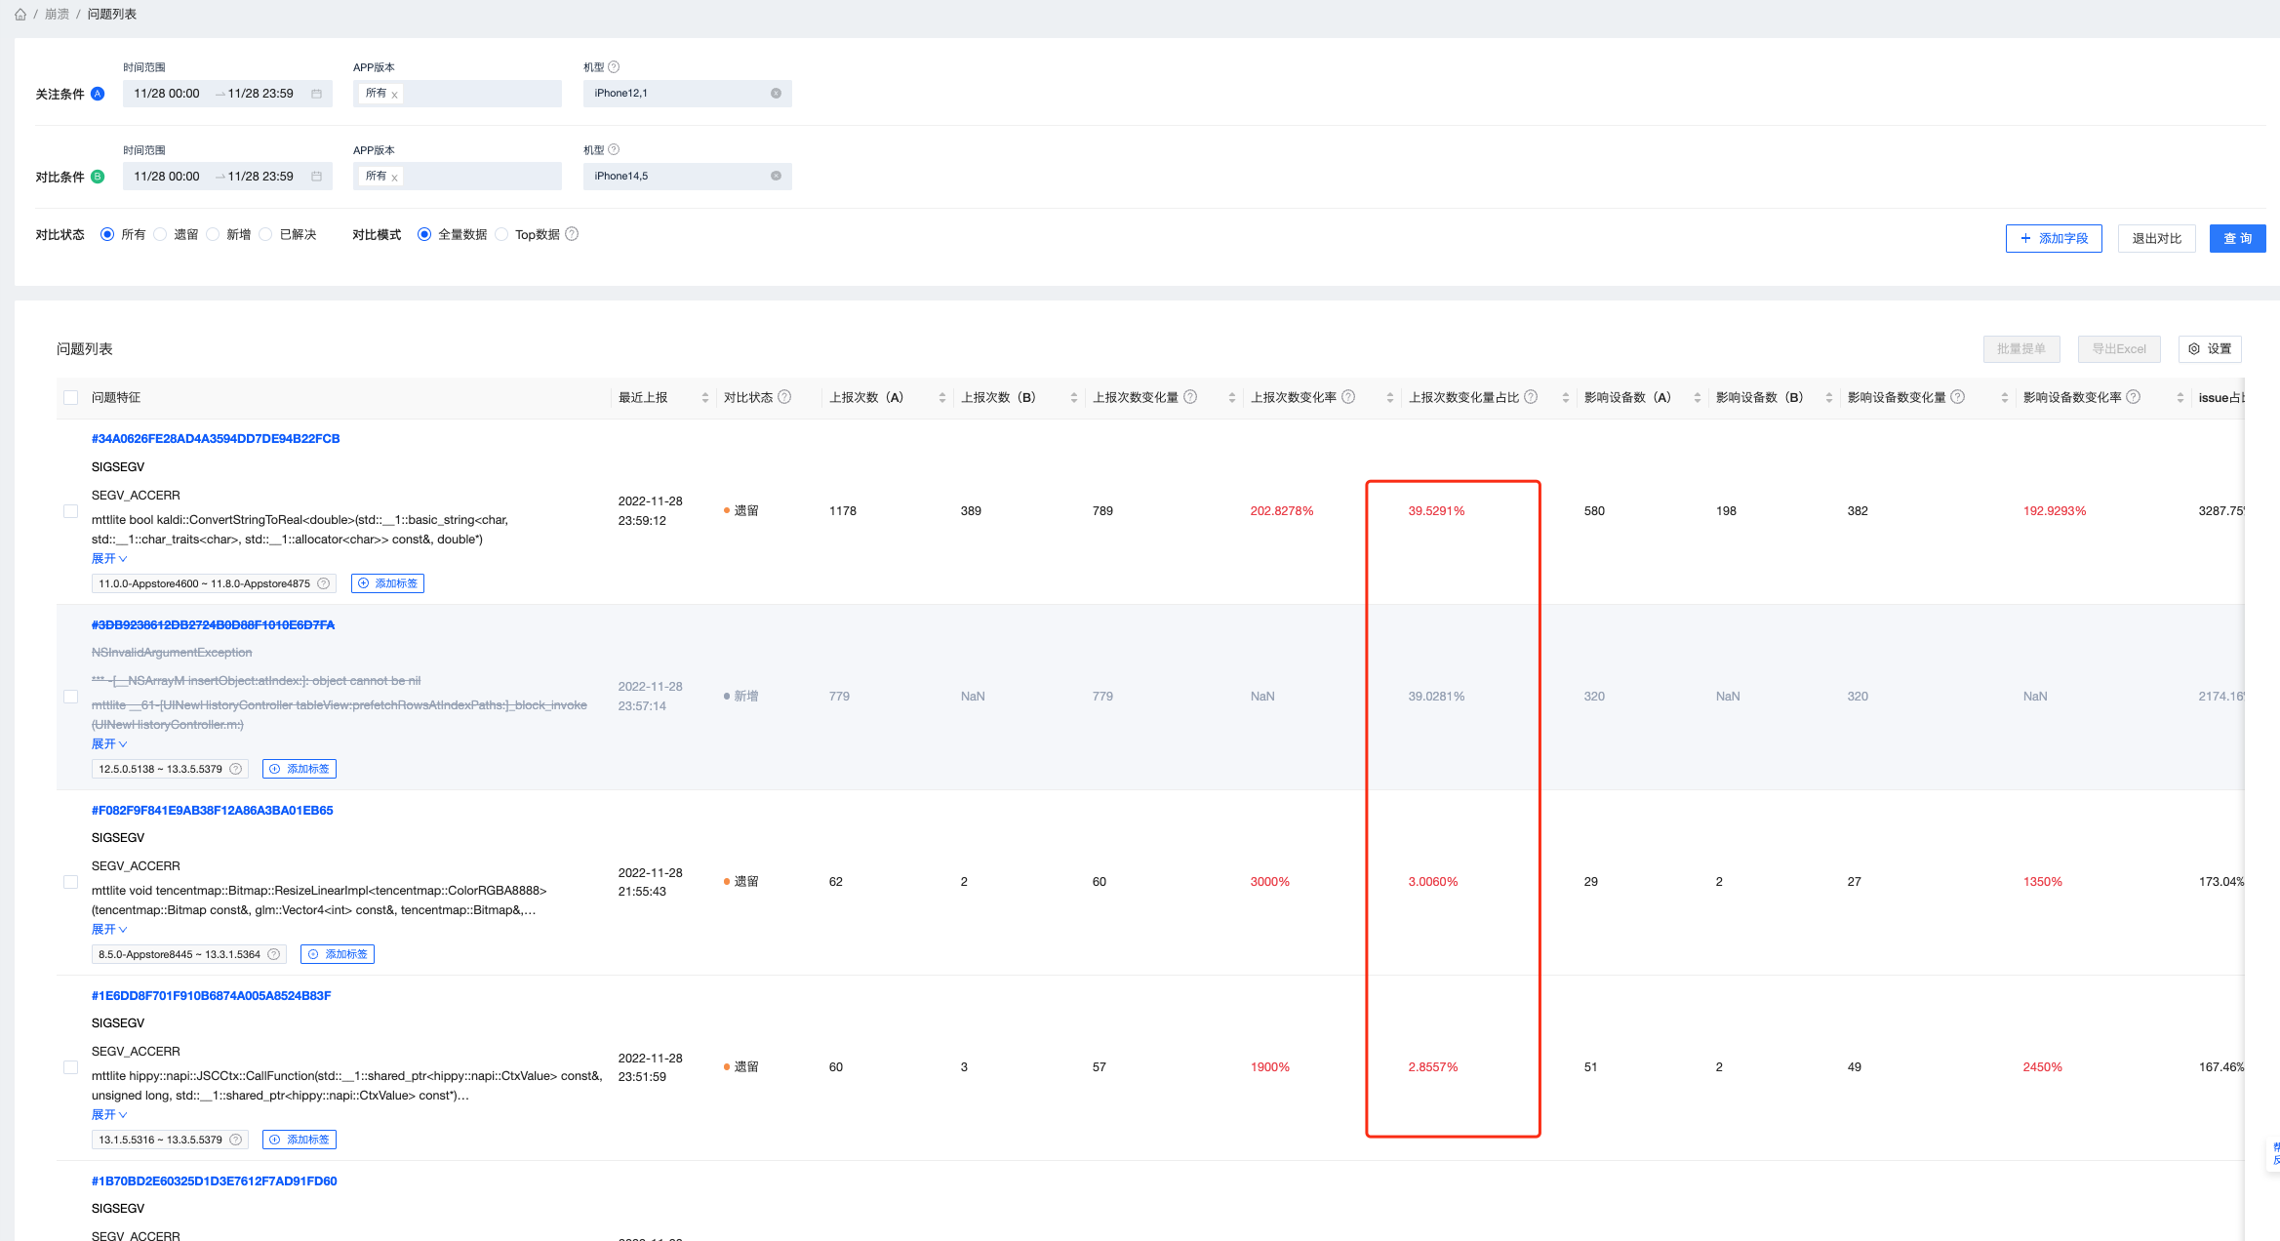
Task: Sort by 上报次数 (B) column
Action: click(x=1073, y=398)
